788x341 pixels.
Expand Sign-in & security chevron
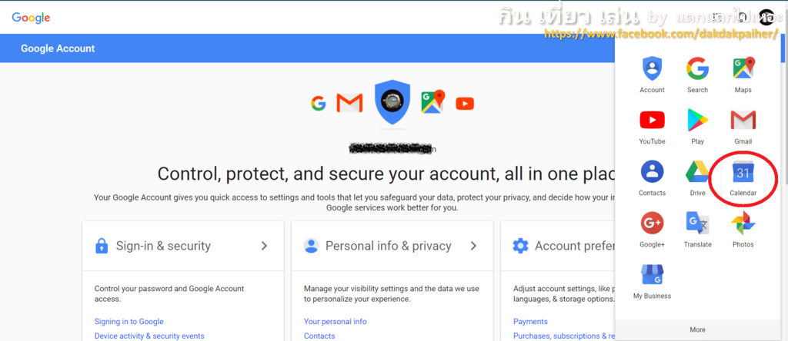[265, 246]
